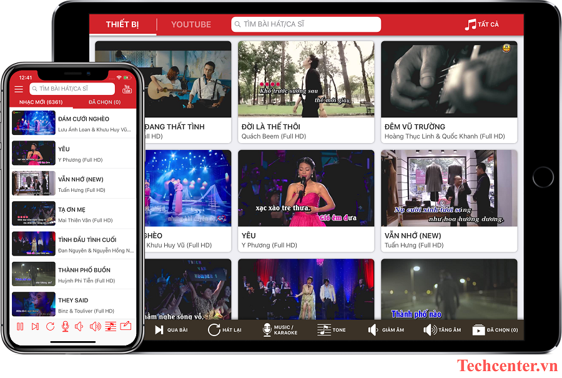562x378 pixels.
Task: Select the THIẾT BỊ tab
Action: [122, 24]
